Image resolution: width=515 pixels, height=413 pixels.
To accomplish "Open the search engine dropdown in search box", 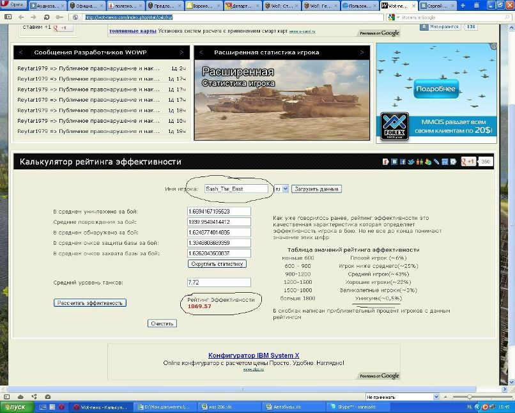I will click(x=392, y=17).
